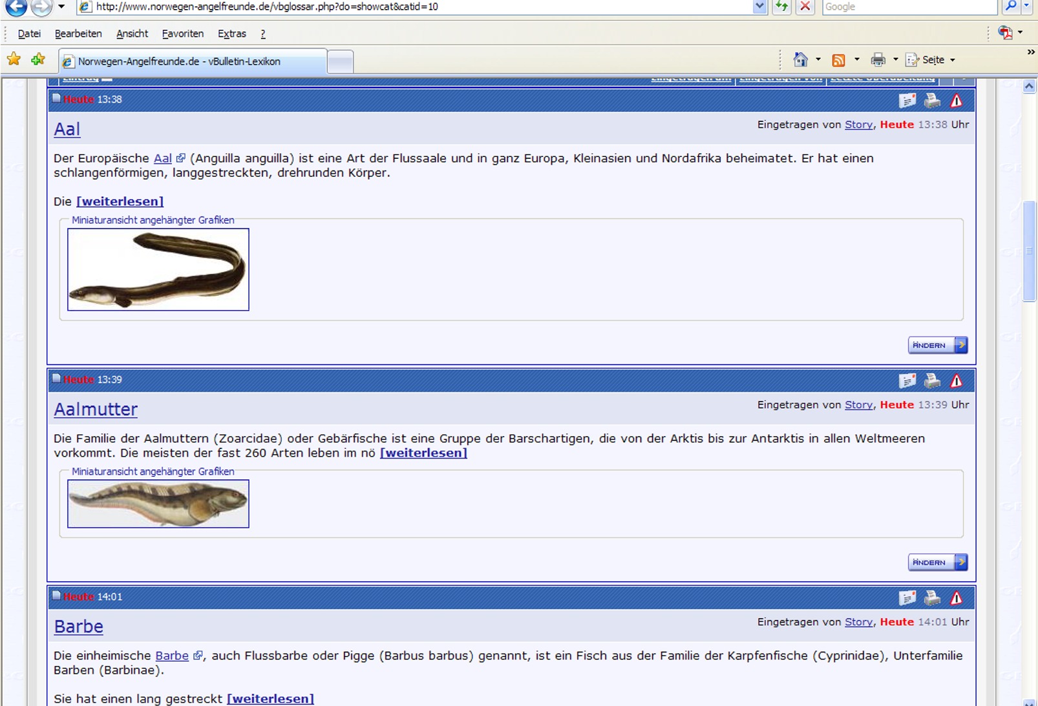This screenshot has width=1038, height=706.
Task: Open Story author link in Barbe entry
Action: click(858, 622)
